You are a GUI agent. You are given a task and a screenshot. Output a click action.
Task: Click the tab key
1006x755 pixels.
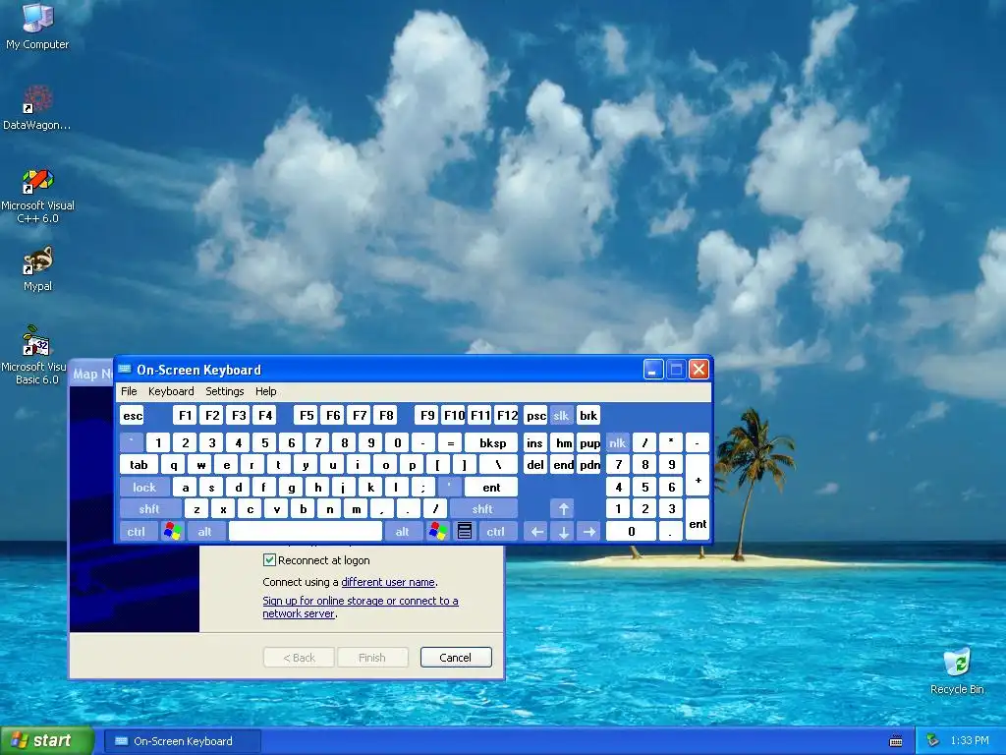click(140, 464)
